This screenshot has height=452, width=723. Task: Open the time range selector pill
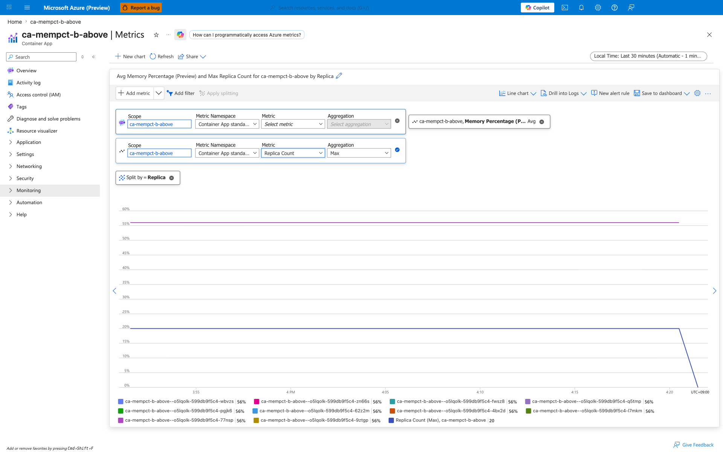pyautogui.click(x=648, y=56)
